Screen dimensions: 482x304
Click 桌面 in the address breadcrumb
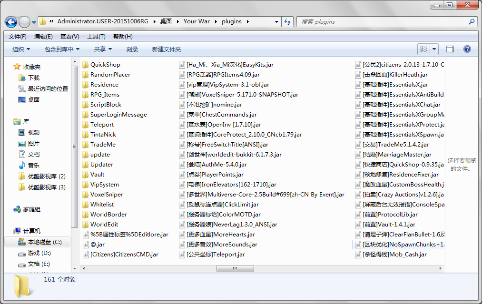click(x=166, y=21)
